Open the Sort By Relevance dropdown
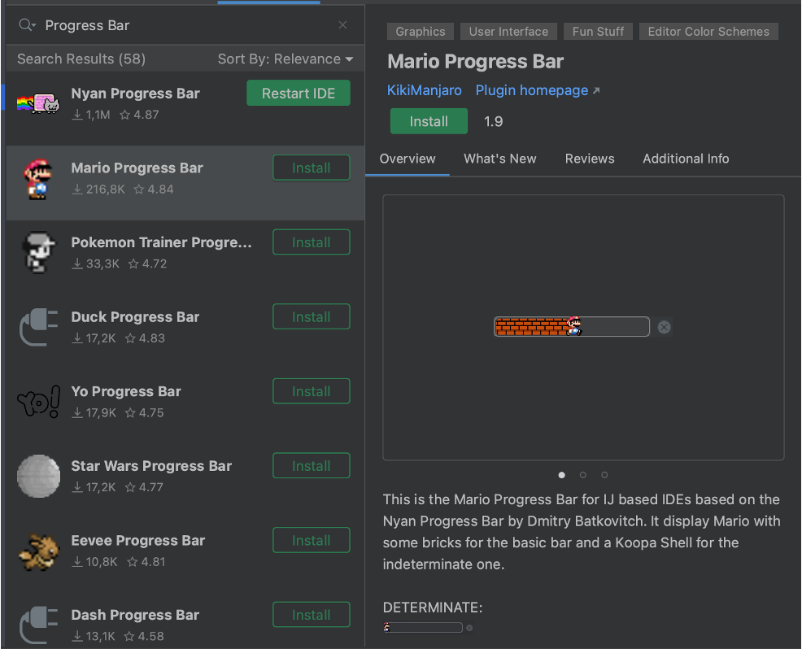Viewport: 802px width, 649px height. (x=285, y=59)
